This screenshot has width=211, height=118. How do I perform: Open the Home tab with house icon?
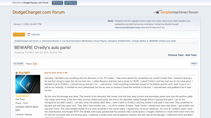coord(19,34)
